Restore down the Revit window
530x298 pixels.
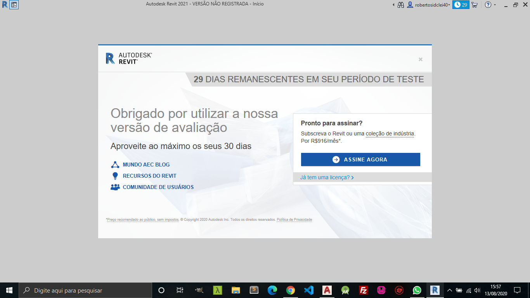(x=516, y=5)
